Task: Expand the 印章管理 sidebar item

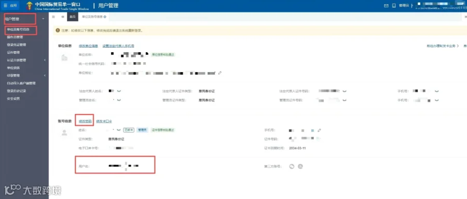Action: pos(45,76)
